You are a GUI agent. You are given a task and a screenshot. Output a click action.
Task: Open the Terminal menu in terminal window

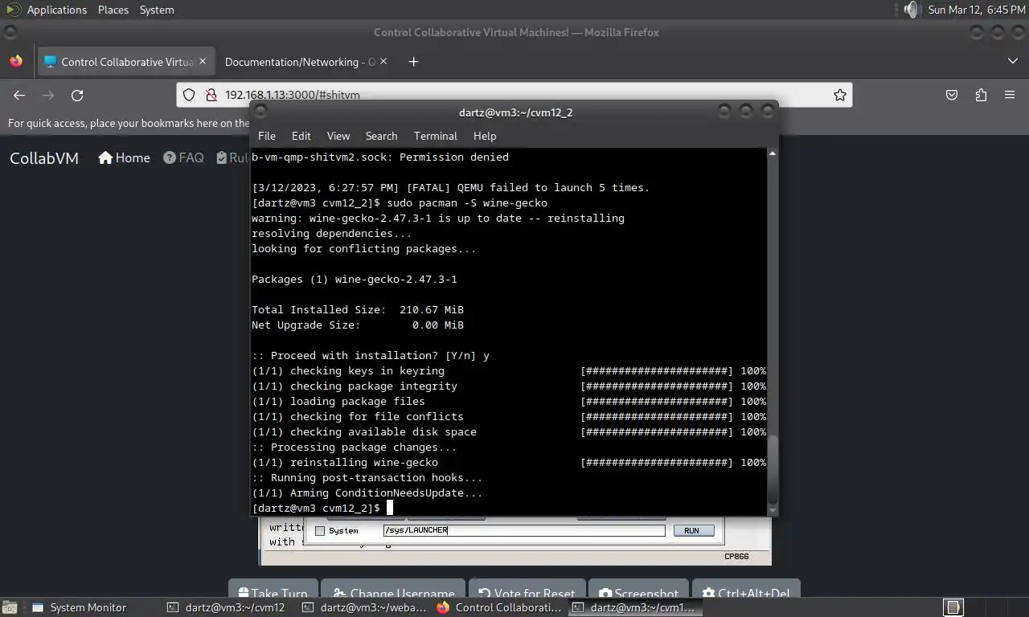point(436,136)
